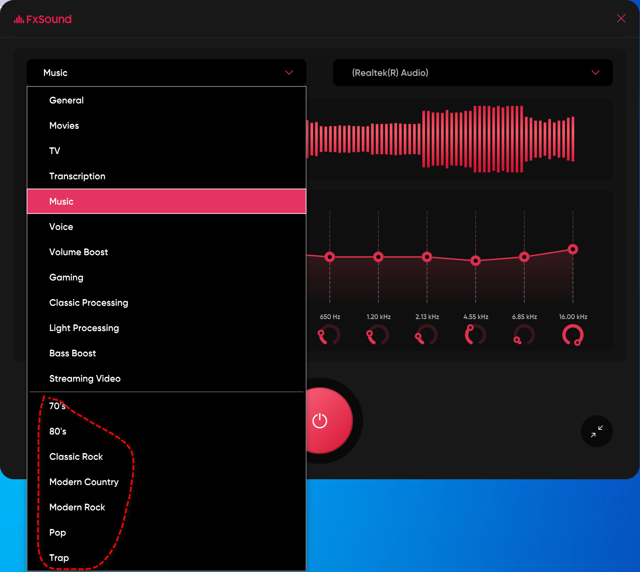Click the 4.55 kHz frequency knob

475,335
